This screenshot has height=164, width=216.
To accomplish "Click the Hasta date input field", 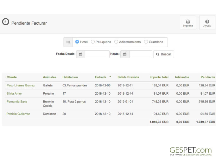I will point(141,54).
